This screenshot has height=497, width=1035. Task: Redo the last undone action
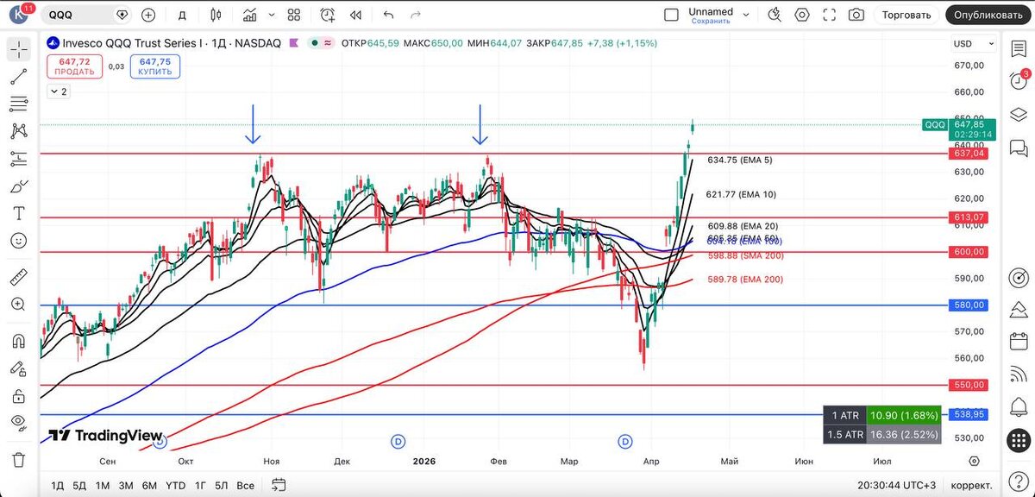[x=416, y=15]
